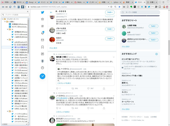170x126 pixels.
Task: Collapse bookmark folder C
Action: point(7,111)
